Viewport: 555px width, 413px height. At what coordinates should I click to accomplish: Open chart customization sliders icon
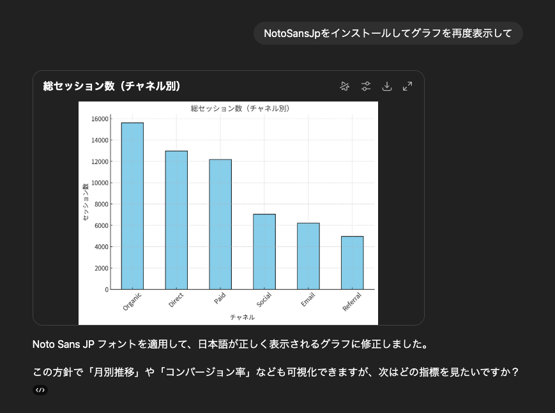(365, 86)
